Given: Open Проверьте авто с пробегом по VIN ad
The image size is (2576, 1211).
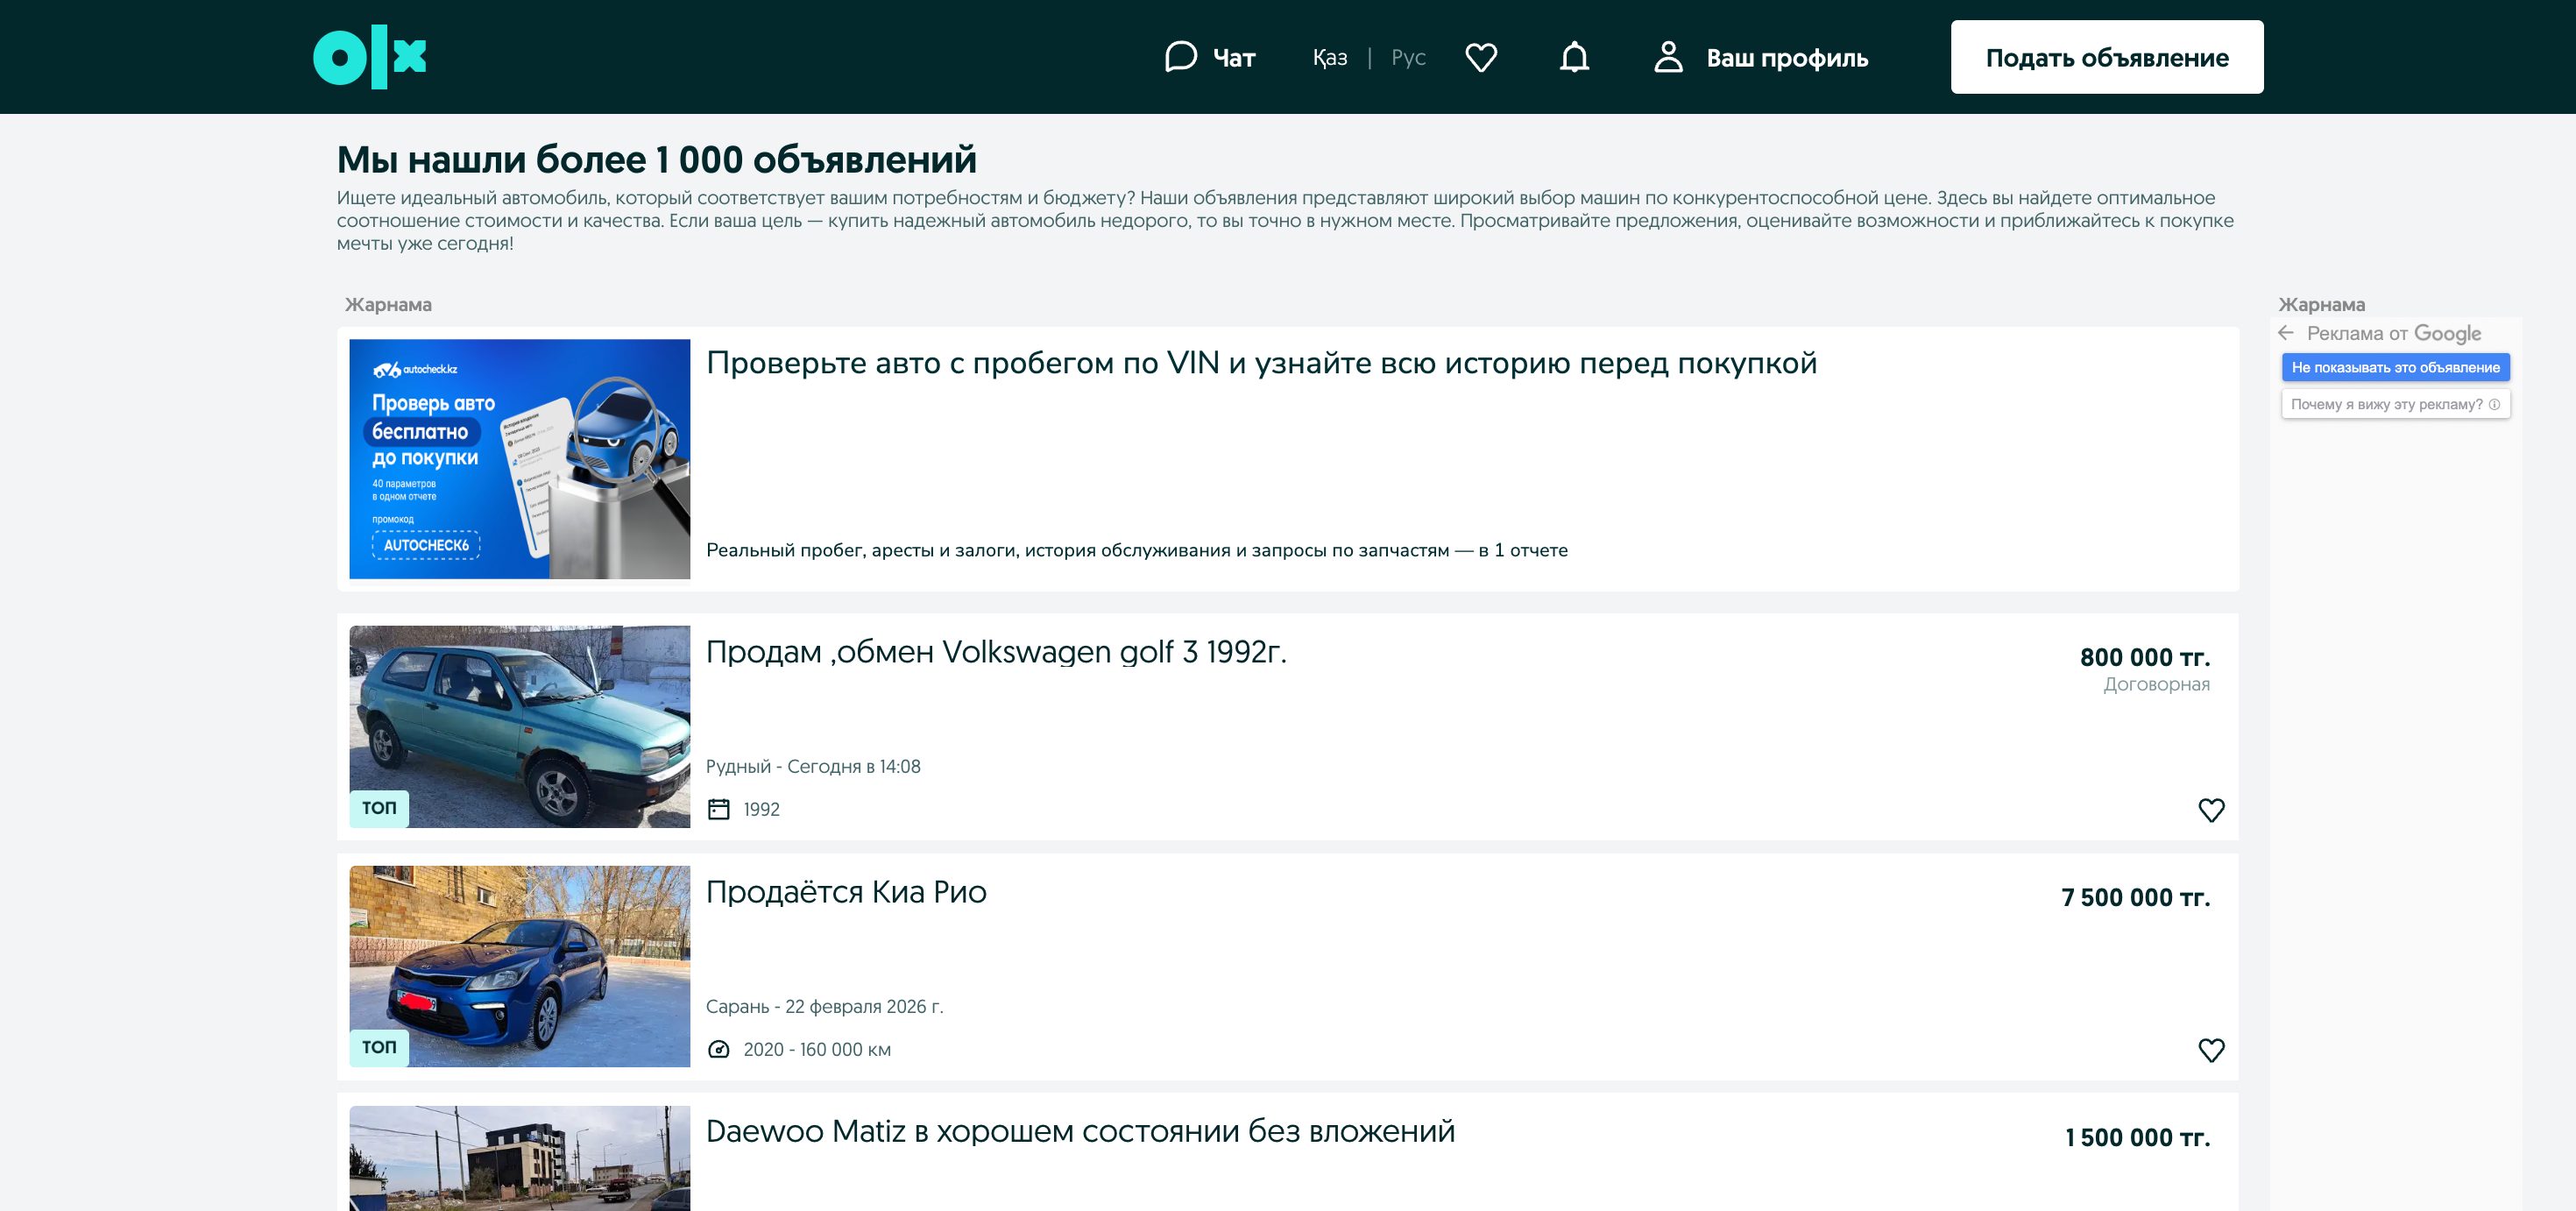Looking at the screenshot, I should [x=1261, y=363].
